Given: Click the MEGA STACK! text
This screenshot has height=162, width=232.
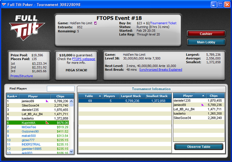Looking at the screenshot, I should [76, 70].
